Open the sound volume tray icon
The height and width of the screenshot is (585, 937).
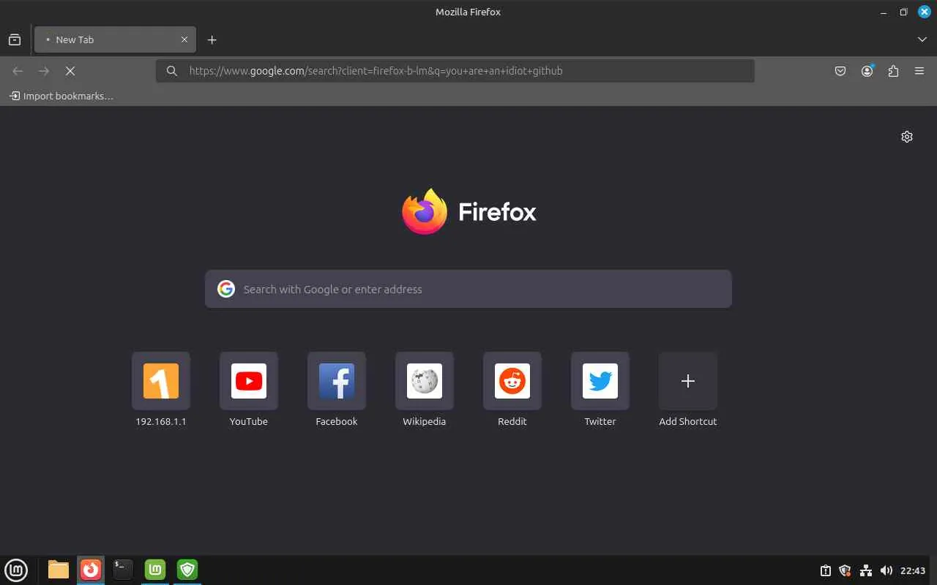886,570
